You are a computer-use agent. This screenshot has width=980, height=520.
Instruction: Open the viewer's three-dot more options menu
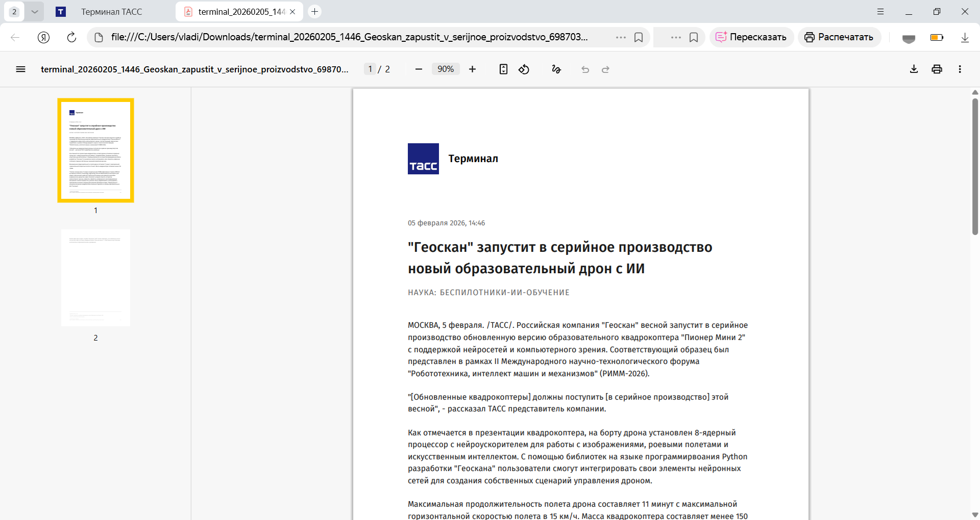pos(960,69)
